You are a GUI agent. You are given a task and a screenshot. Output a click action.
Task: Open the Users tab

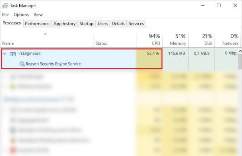pyautogui.click(x=103, y=24)
